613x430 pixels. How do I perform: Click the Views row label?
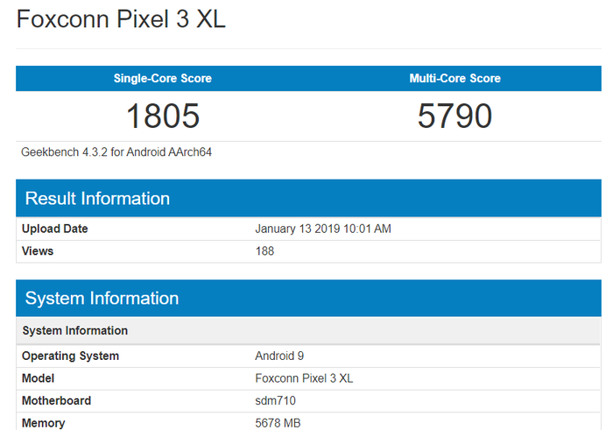pos(38,251)
